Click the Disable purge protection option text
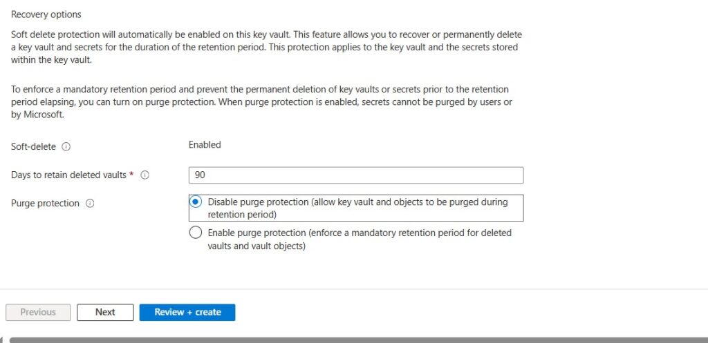 (x=357, y=208)
